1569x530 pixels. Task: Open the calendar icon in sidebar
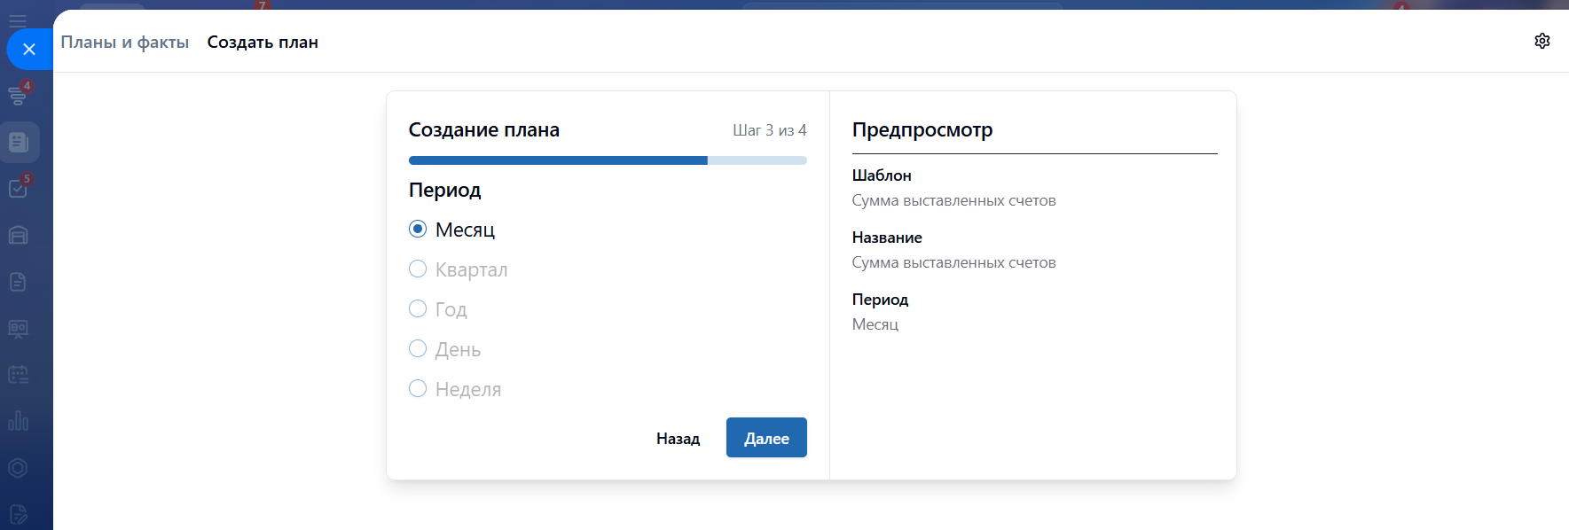click(x=18, y=375)
